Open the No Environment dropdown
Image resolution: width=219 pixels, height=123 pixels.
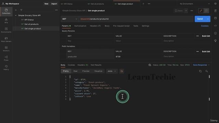tap(195, 4)
